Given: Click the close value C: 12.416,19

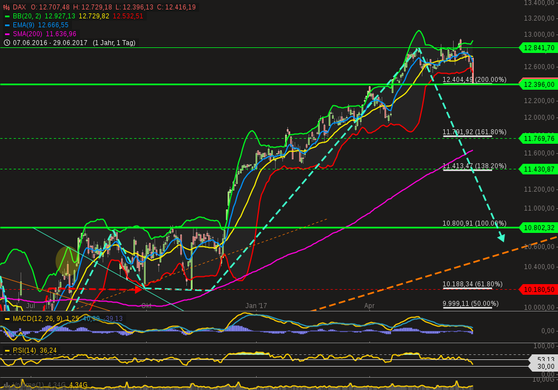Looking at the screenshot, I should coord(176,7).
